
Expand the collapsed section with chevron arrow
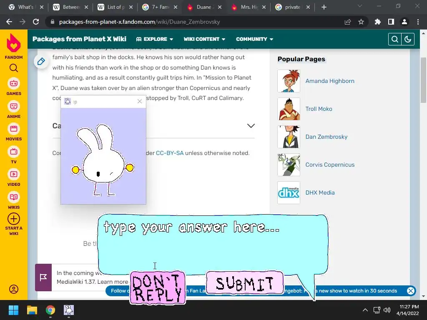click(251, 126)
